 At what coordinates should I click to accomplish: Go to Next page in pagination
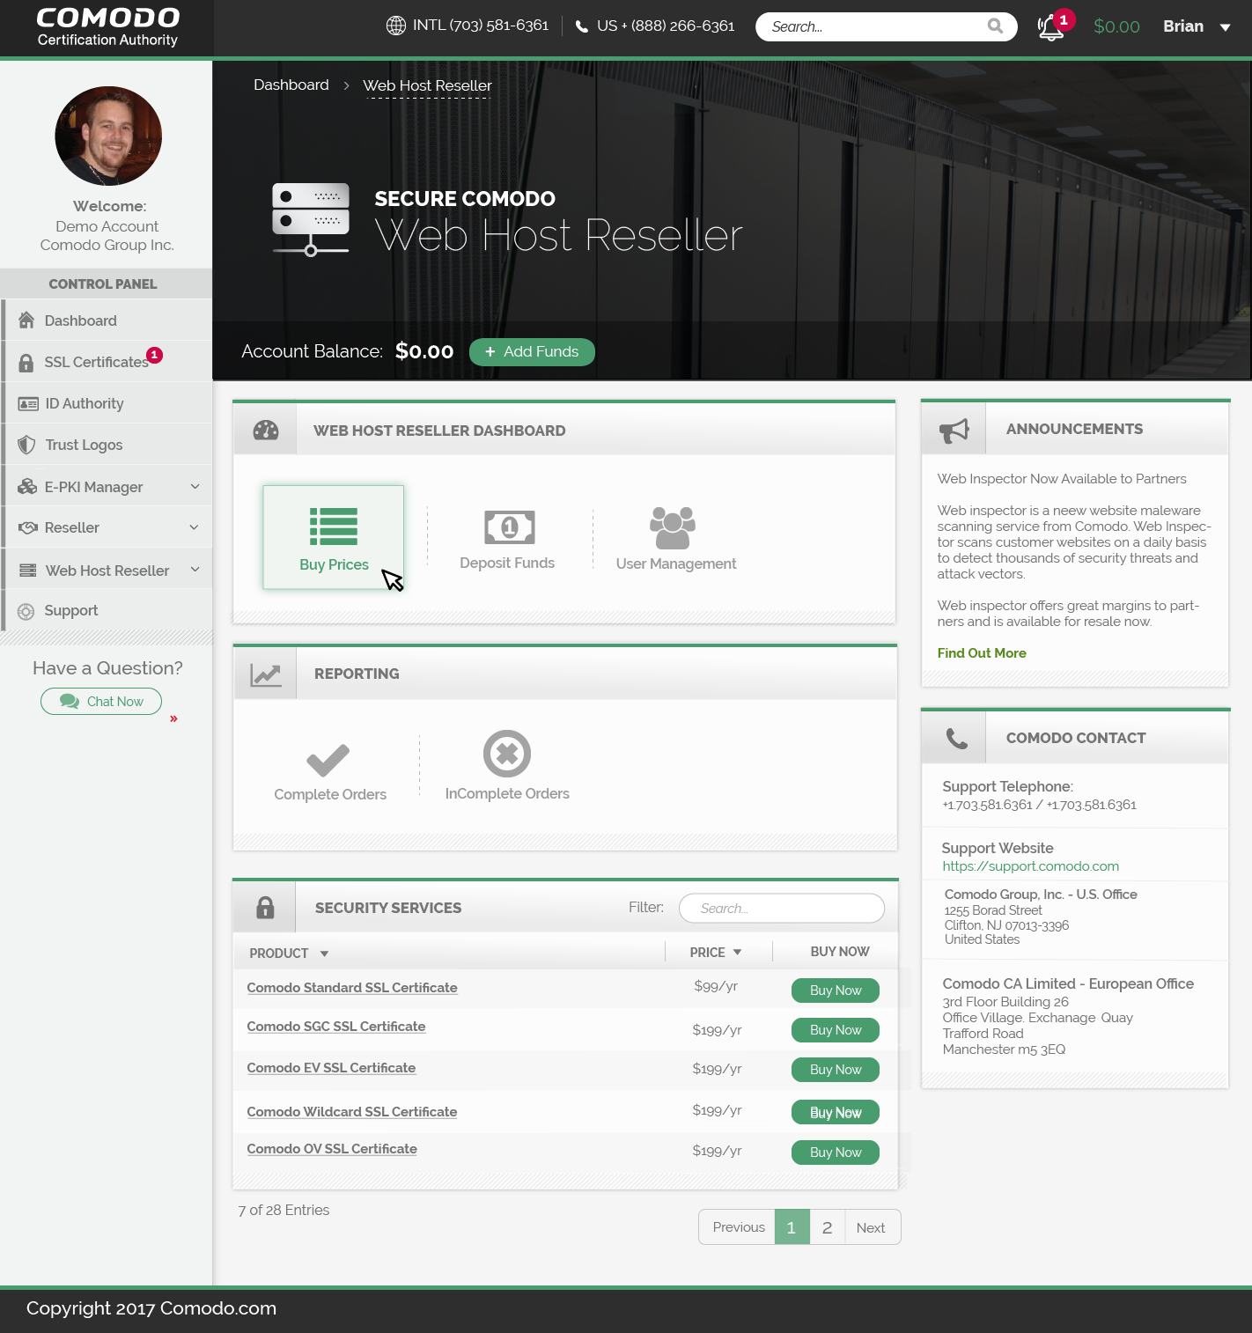click(872, 1227)
